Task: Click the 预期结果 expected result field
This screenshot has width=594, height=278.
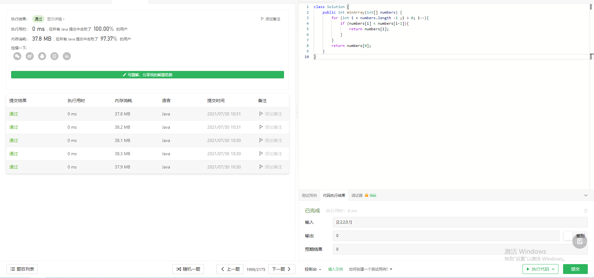Action: pyautogui.click(x=460, y=249)
